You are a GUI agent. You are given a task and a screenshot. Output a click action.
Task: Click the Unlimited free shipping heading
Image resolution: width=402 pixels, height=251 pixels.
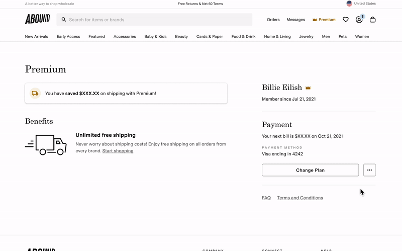click(x=106, y=135)
